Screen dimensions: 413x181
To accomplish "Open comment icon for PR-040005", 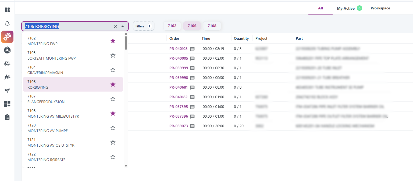I will click(192, 59).
